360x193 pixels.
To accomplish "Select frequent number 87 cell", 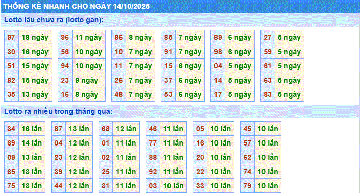I will [58, 129].
